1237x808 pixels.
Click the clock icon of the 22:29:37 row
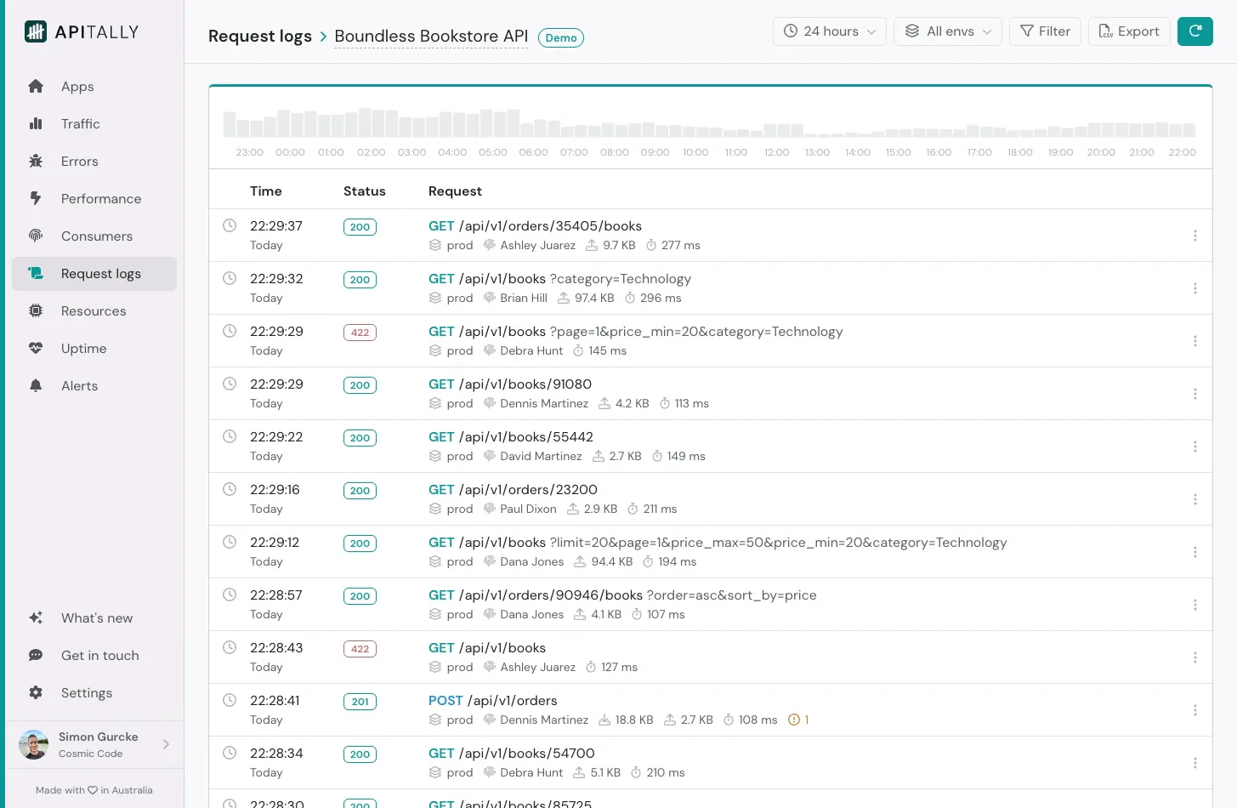click(x=230, y=225)
